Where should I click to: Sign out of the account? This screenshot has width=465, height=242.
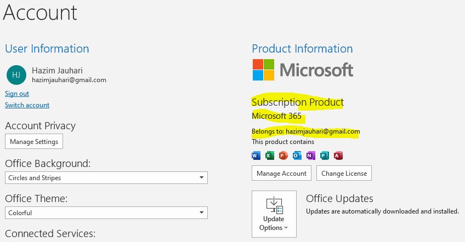click(17, 94)
